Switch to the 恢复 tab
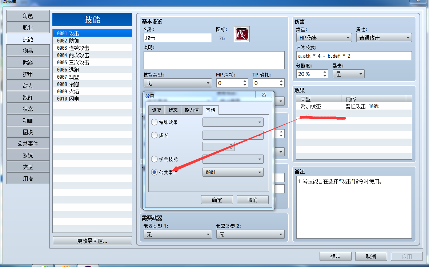 tap(157, 110)
